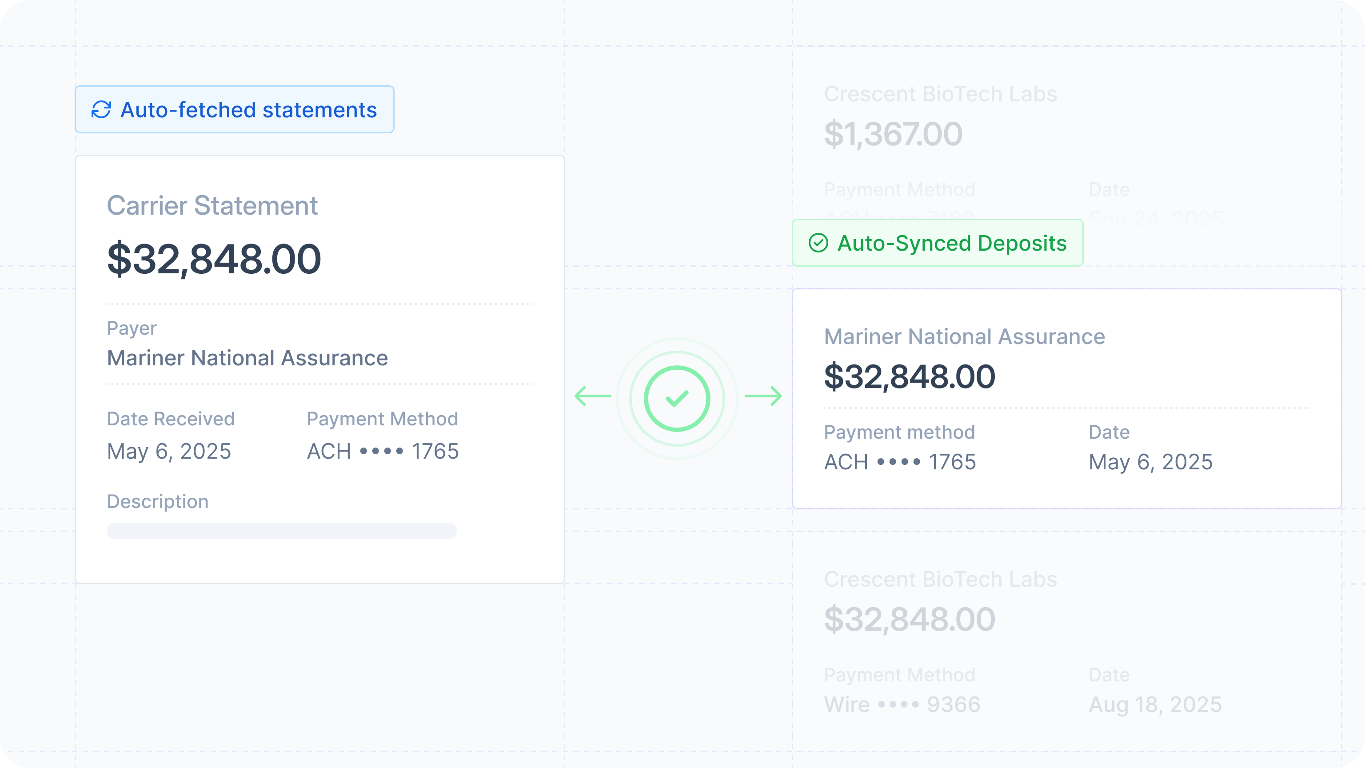
Task: Click the deposit date May 6, 2025
Action: [x=1150, y=462]
